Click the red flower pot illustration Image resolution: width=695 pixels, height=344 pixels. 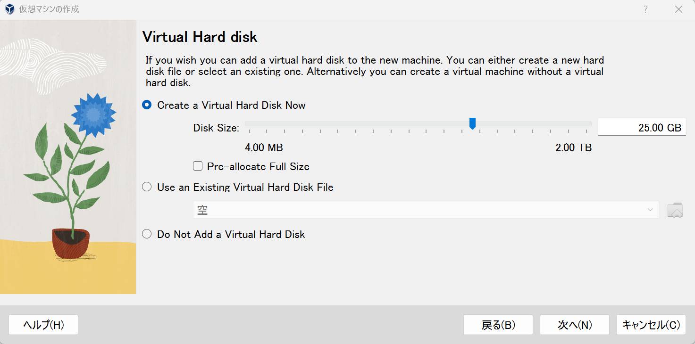pyautogui.click(x=70, y=242)
